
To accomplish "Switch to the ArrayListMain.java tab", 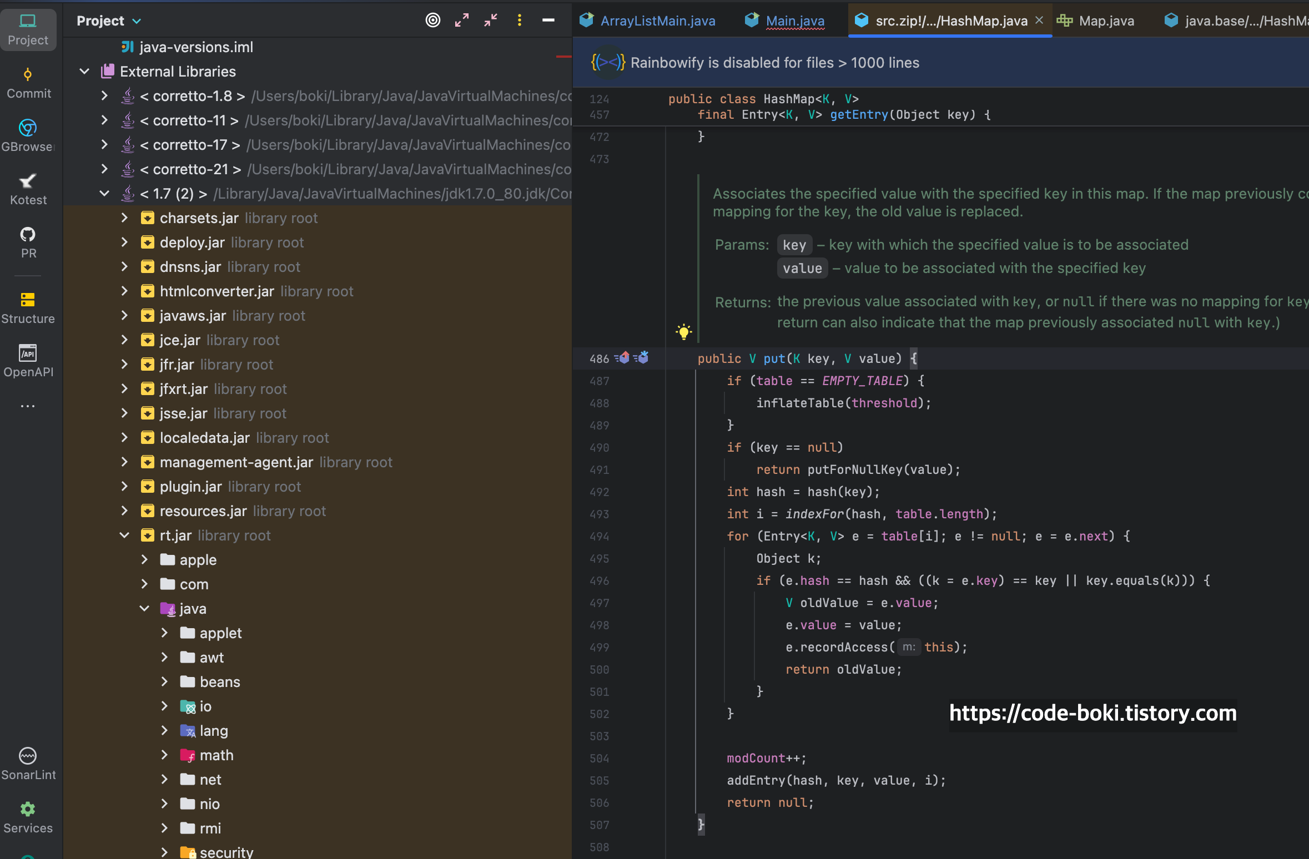I will [x=657, y=21].
